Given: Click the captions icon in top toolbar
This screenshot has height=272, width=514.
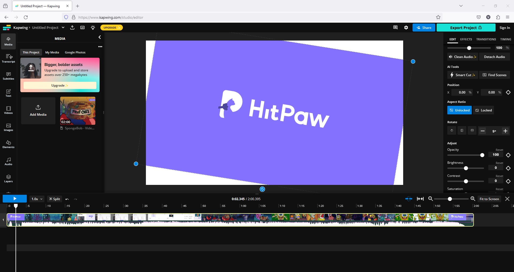Looking at the screenshot, I should (82, 28).
